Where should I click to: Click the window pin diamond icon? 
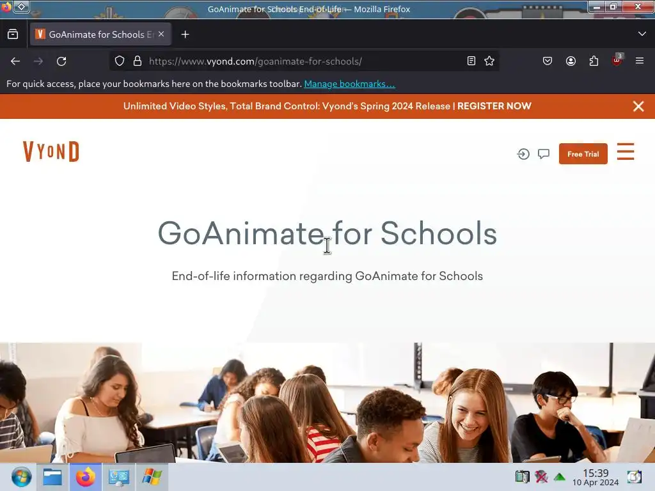tap(22, 6)
